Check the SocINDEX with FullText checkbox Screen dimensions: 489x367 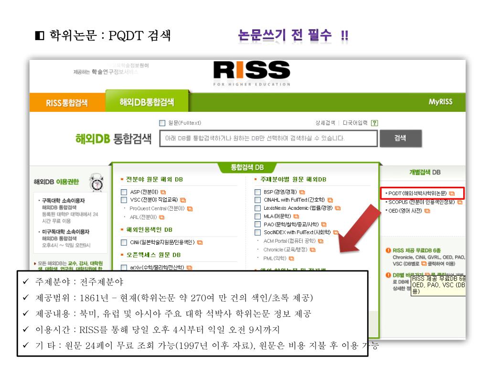tap(257, 232)
